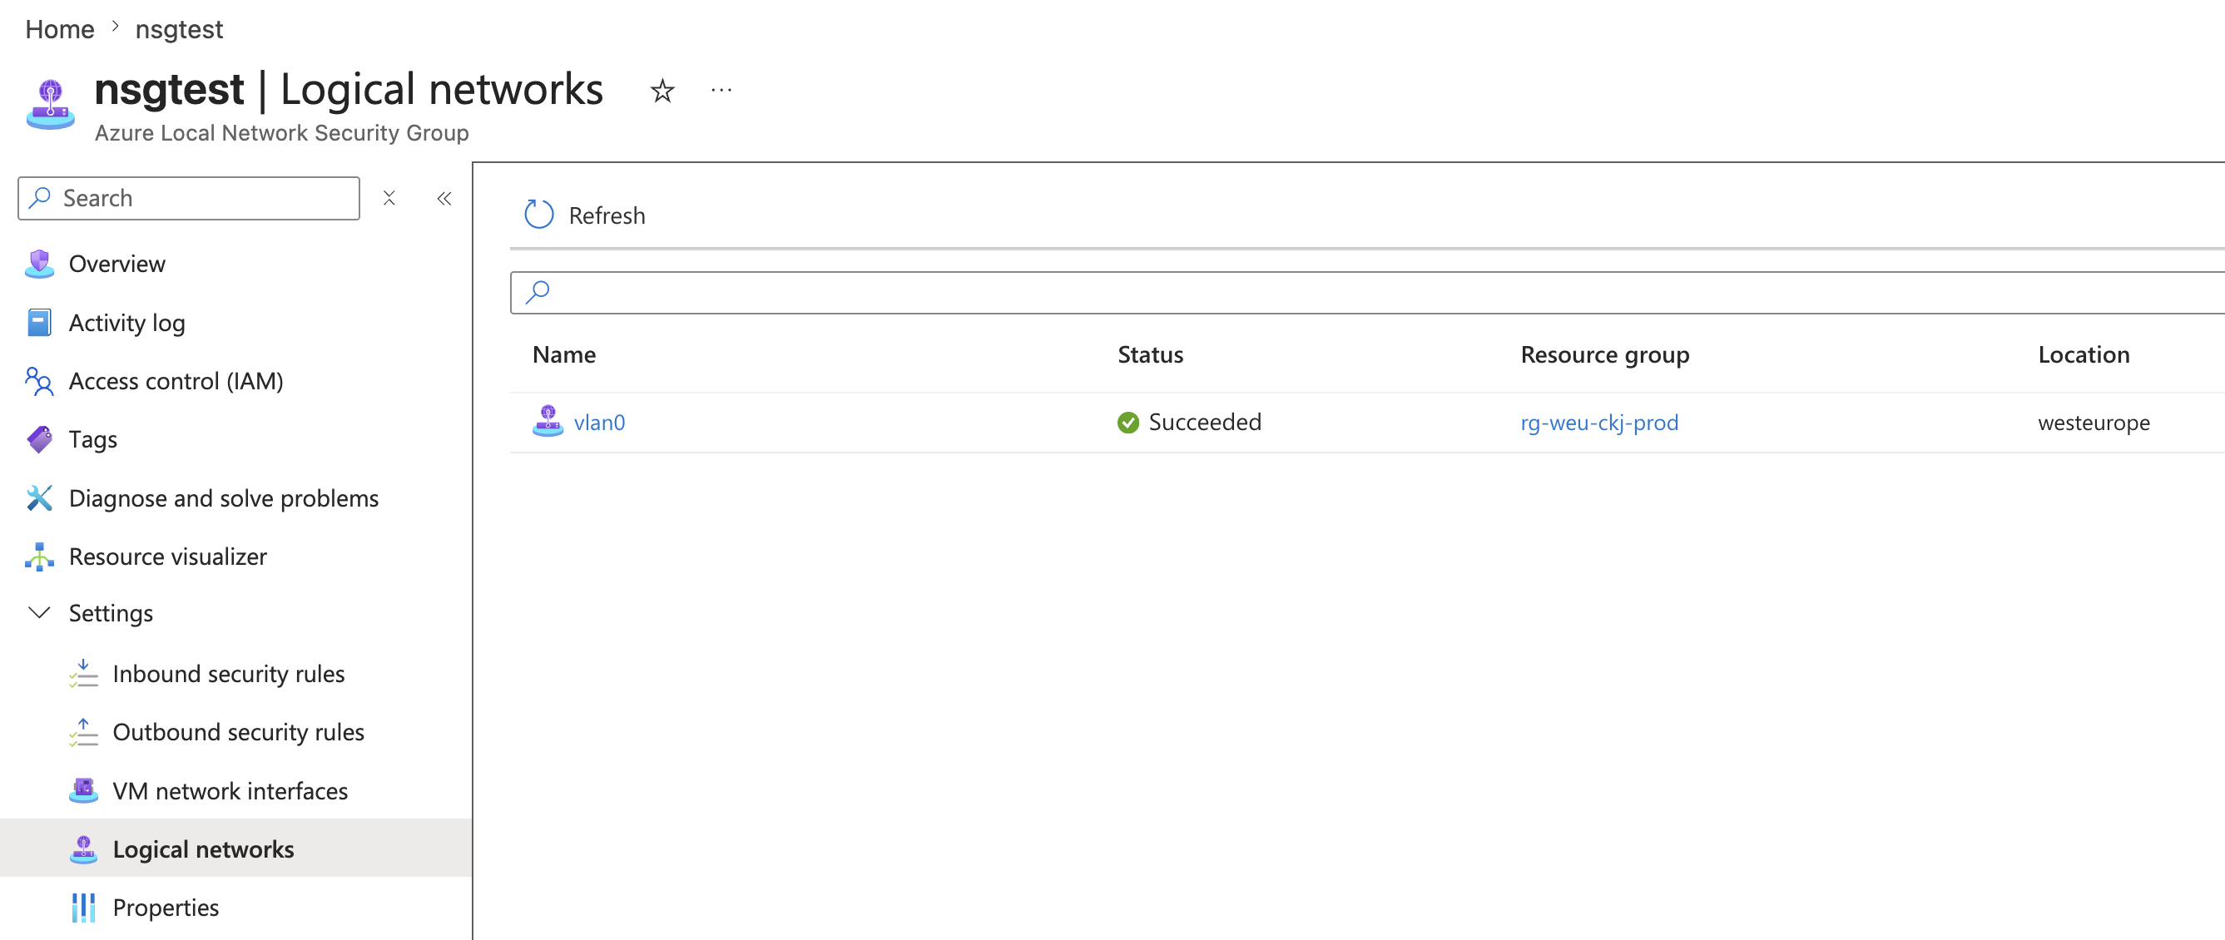The height and width of the screenshot is (940, 2225).
Task: Clear the sidebar search with X icon
Action: (389, 199)
